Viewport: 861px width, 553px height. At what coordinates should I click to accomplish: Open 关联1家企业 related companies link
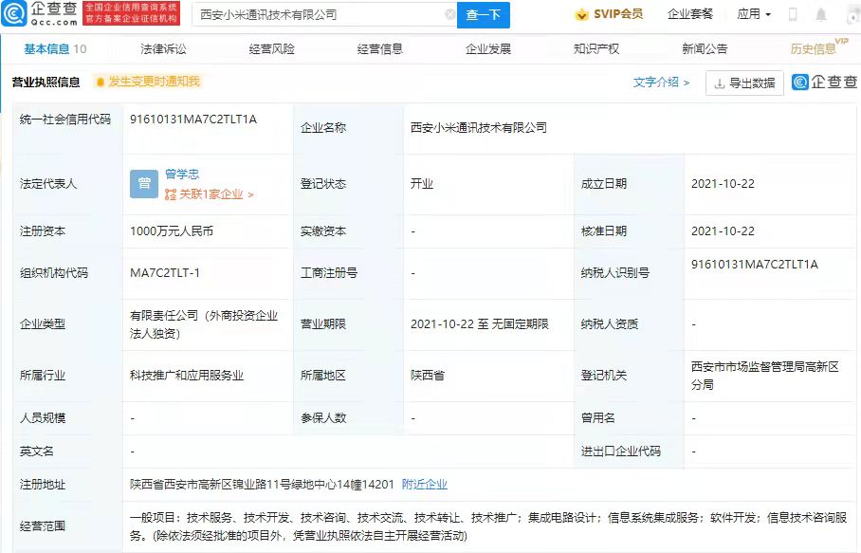[x=210, y=194]
